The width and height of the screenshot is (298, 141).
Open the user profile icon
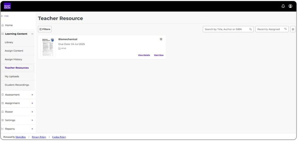(290, 6)
